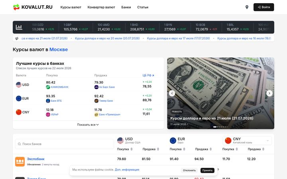Click the КАМКОМБАНК logo icon
This screenshot has width=287, height=179.
pyautogui.click(x=48, y=87)
